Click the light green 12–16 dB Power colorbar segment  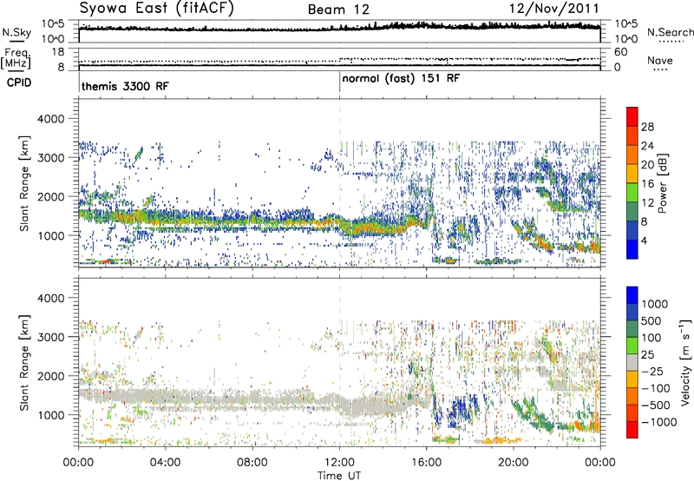pyautogui.click(x=632, y=193)
